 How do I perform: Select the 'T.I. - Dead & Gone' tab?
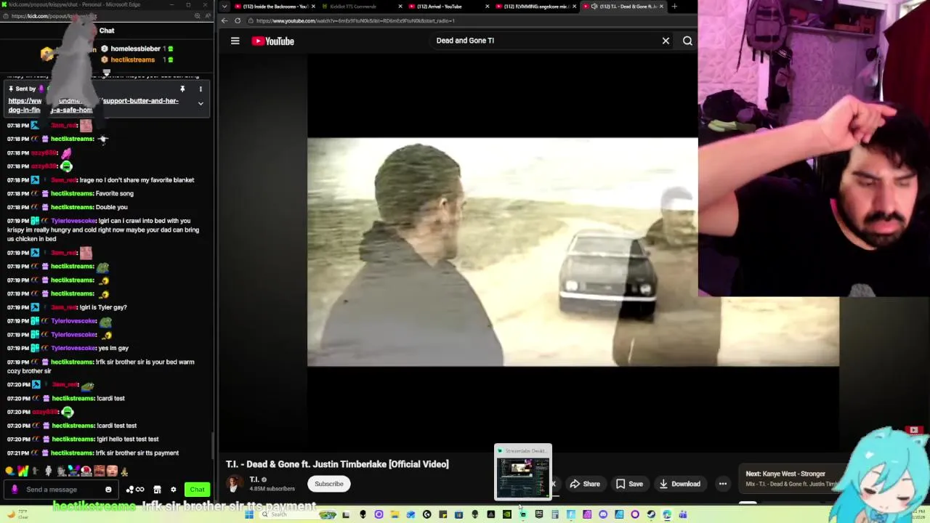click(x=623, y=7)
